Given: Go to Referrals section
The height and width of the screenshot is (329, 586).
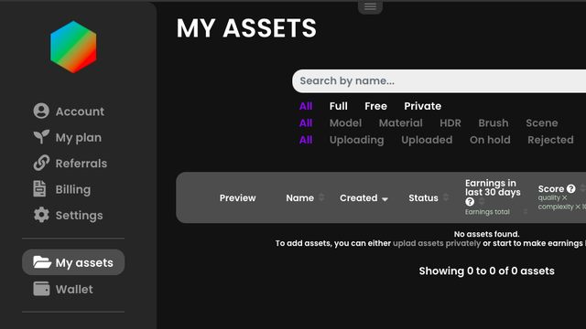Looking at the screenshot, I should 70,164.
